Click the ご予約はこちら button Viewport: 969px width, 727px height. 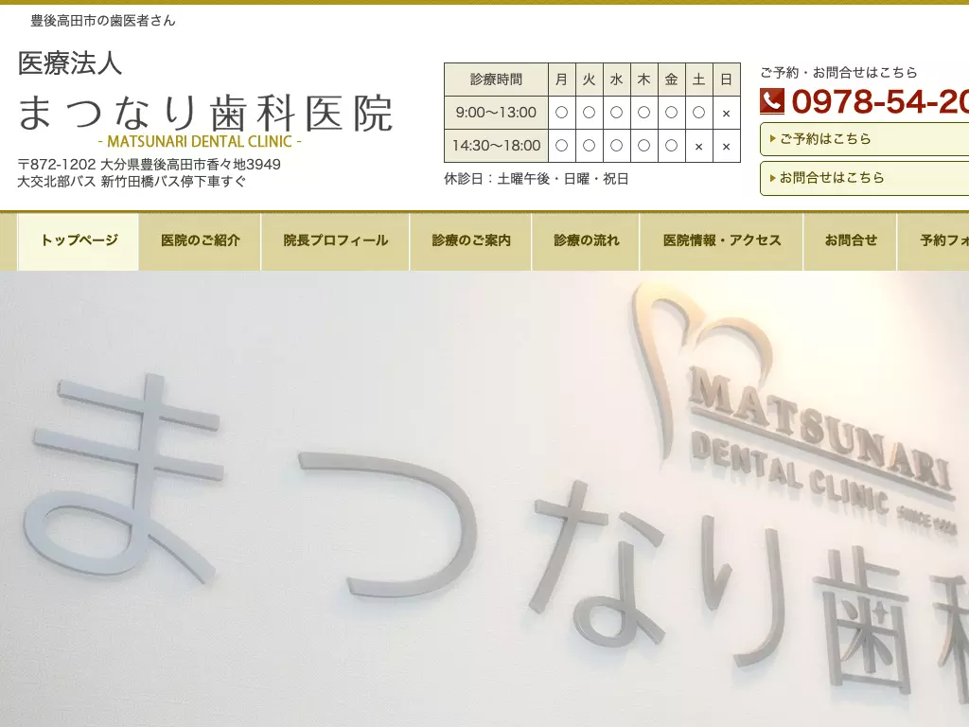tap(865, 139)
